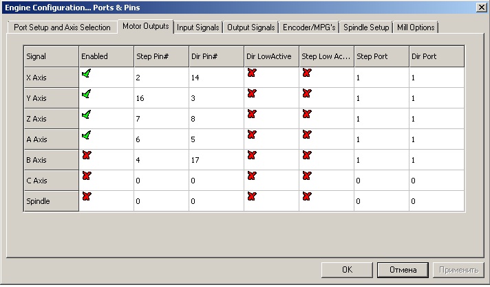
Task: Select the Y Axis Dir Pin# cell
Action: pos(215,98)
